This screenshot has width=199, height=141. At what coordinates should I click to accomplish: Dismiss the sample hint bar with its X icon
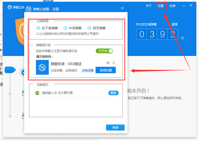click(114, 63)
